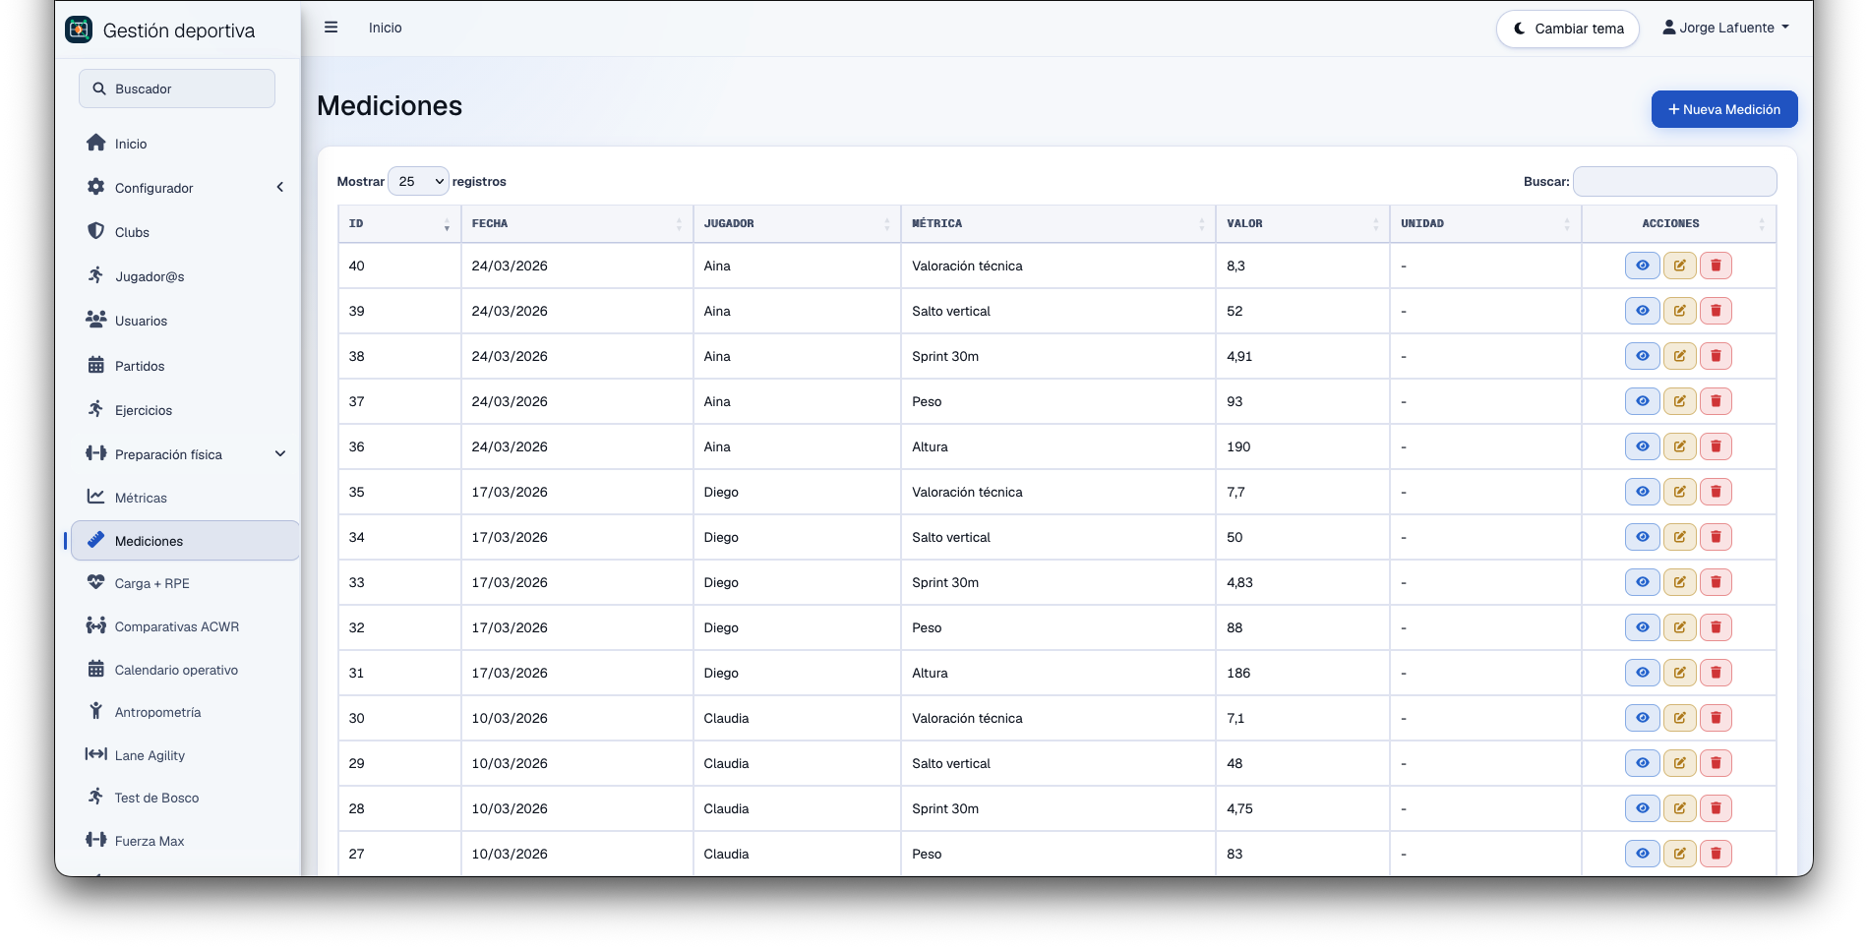Edit measurement ID 27 Peso for Claudia
The width and height of the screenshot is (1868, 949).
(1680, 854)
